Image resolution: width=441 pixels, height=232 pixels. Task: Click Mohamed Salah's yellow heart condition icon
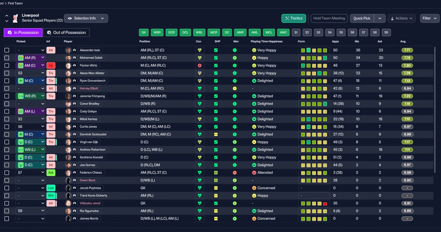tap(200, 58)
